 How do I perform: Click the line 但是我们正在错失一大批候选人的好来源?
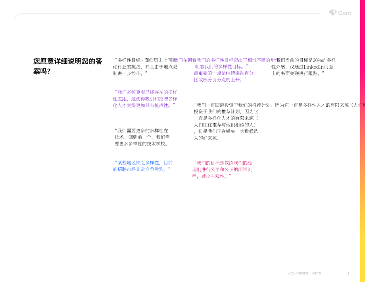226,134
